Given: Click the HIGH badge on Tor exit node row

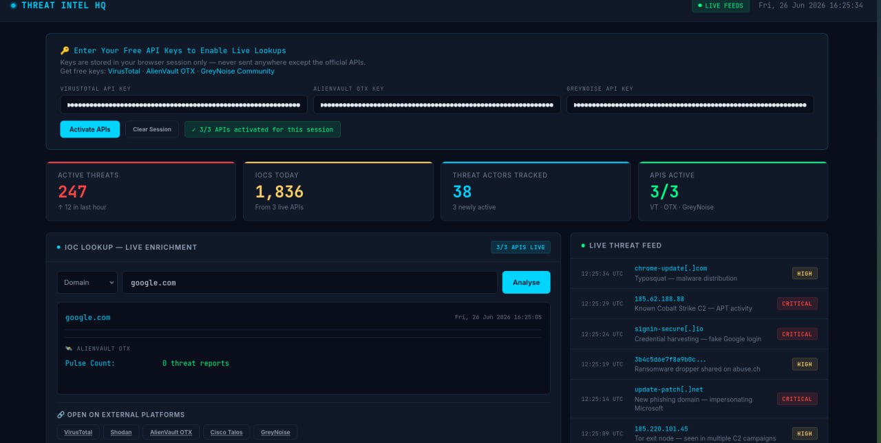Looking at the screenshot, I should [804, 433].
